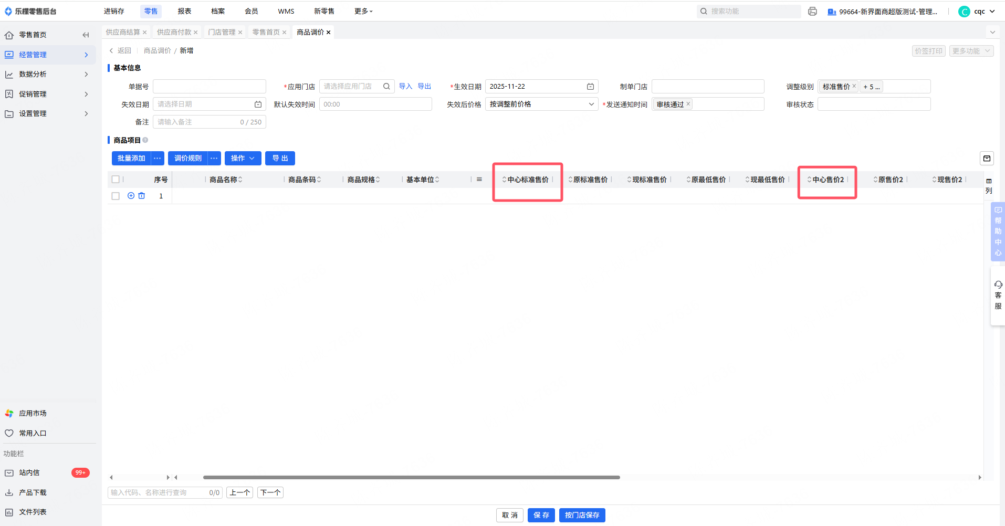This screenshot has height=526, width=1005.
Task: Close the 商品调价 tab
Action: pos(329,33)
